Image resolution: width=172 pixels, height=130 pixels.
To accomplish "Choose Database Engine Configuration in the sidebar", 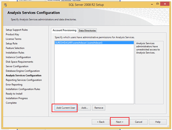I will pos(23,71).
